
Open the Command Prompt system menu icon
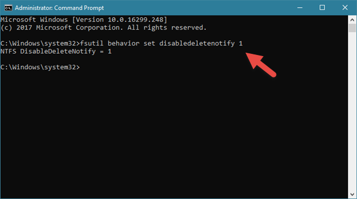8,8
